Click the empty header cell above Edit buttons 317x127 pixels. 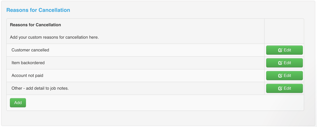point(284,31)
